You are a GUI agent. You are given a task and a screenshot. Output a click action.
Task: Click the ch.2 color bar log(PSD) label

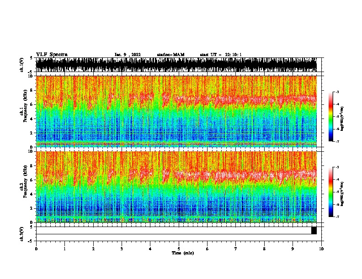pyautogui.click(x=342, y=194)
